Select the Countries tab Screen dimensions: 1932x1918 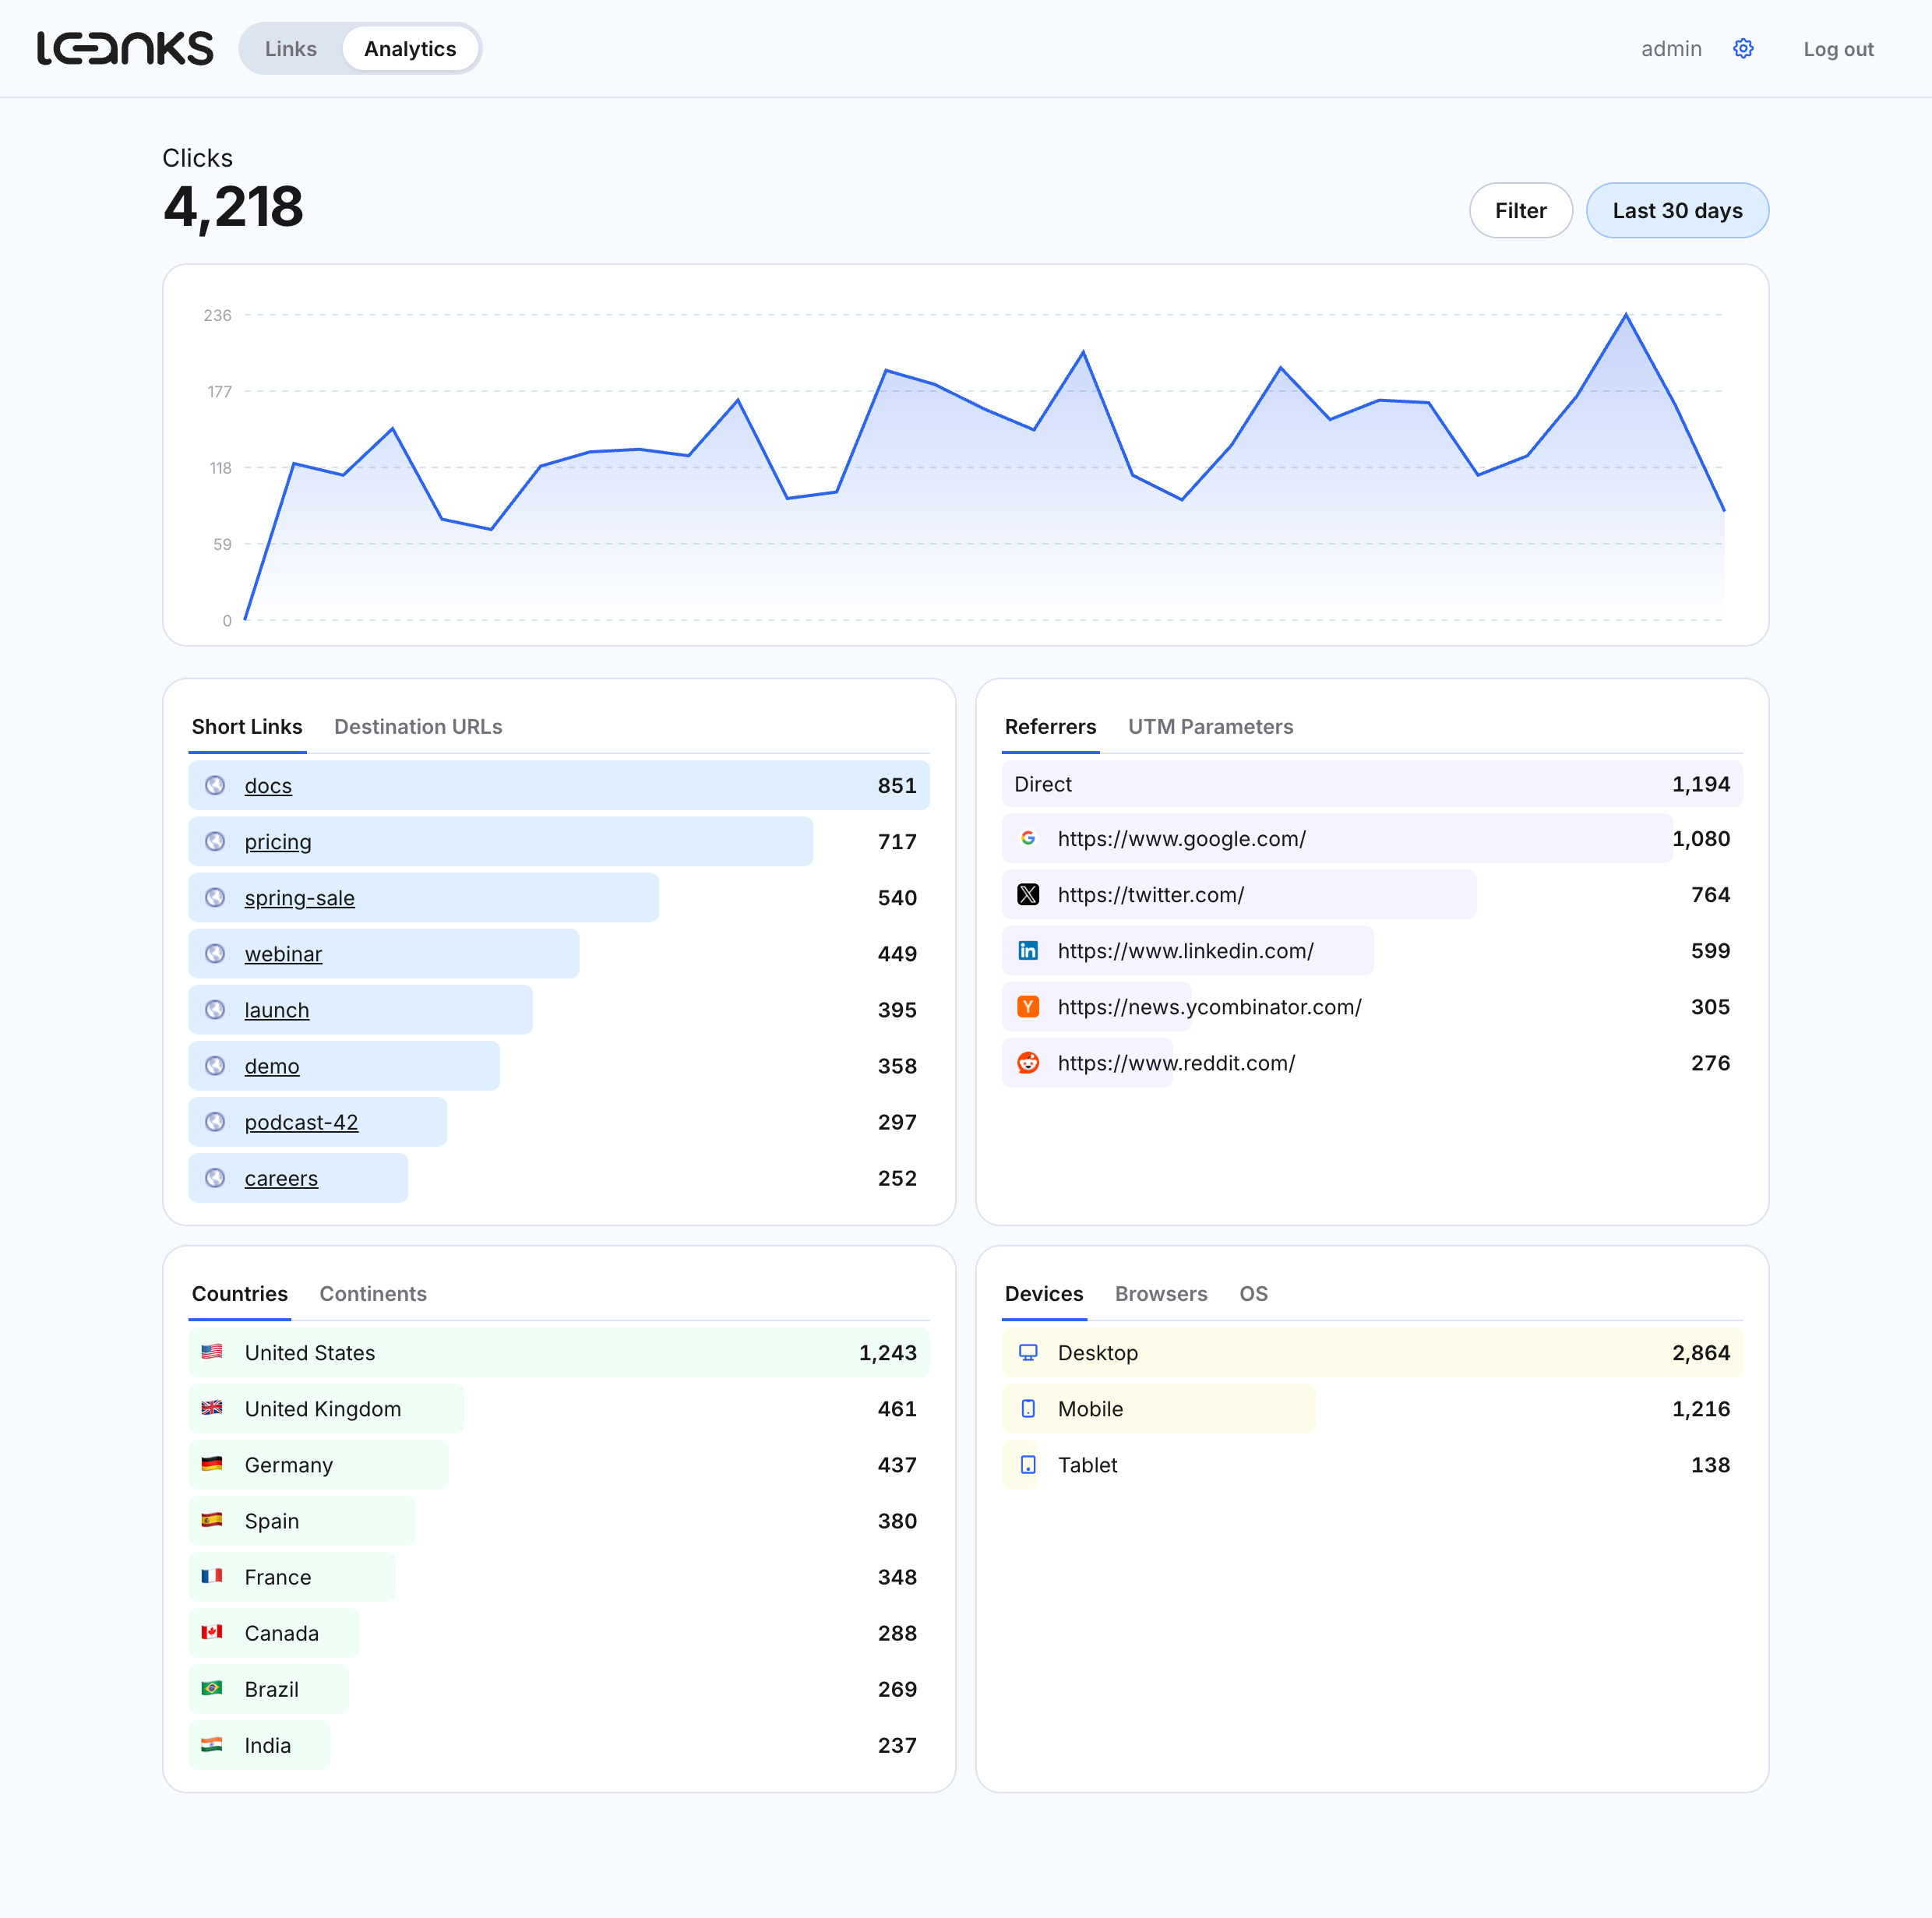click(240, 1294)
